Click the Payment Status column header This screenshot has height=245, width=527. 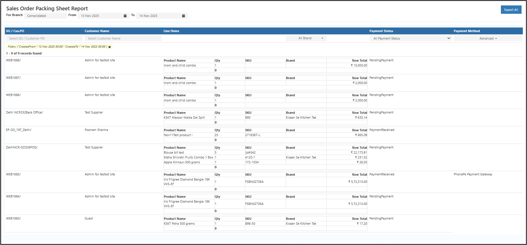pos(381,31)
